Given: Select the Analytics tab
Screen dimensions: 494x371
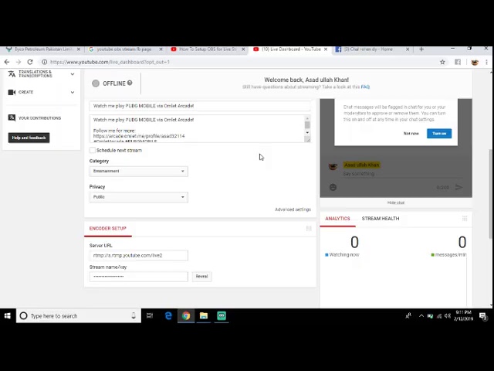Looking at the screenshot, I should pyautogui.click(x=337, y=219).
